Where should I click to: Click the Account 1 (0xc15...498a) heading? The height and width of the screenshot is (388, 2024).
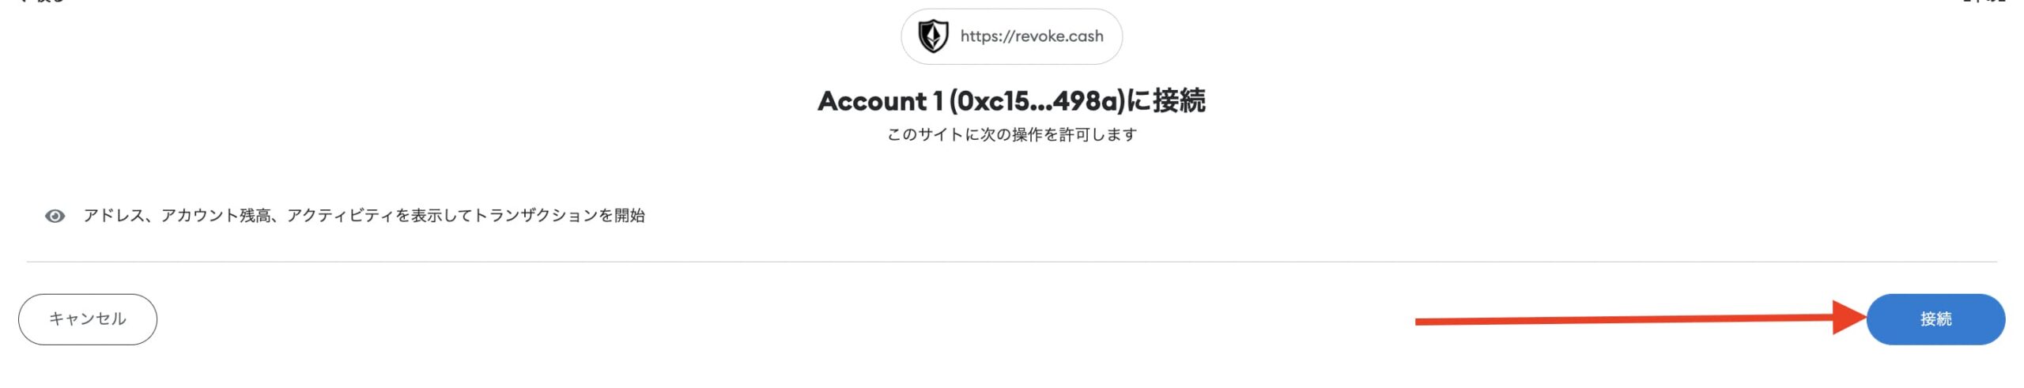(1011, 101)
